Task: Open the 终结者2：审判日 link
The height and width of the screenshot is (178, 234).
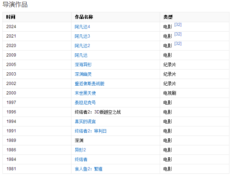Action: [90, 131]
